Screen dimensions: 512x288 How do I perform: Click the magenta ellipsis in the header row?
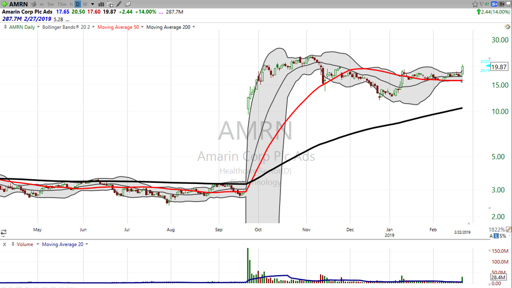point(161,12)
